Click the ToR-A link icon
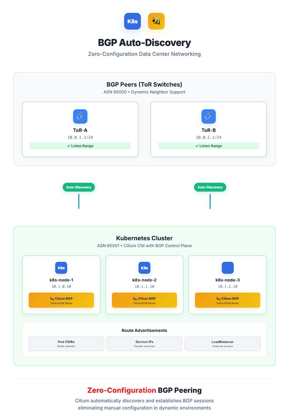The height and width of the screenshot is (417, 286). tap(80, 117)
